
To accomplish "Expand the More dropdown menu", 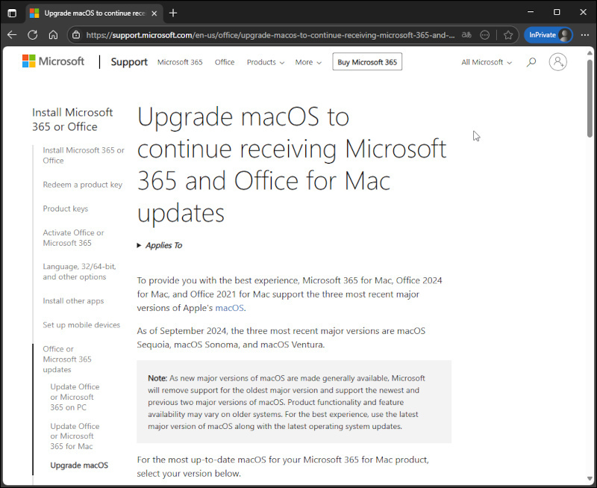I will tap(308, 62).
